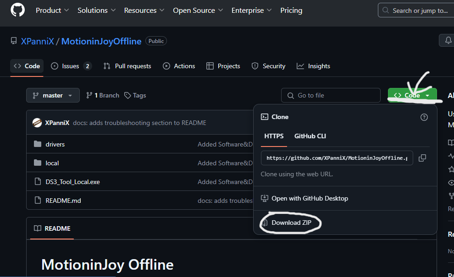Expand the Product menu
This screenshot has width=454, height=277.
pos(52,11)
